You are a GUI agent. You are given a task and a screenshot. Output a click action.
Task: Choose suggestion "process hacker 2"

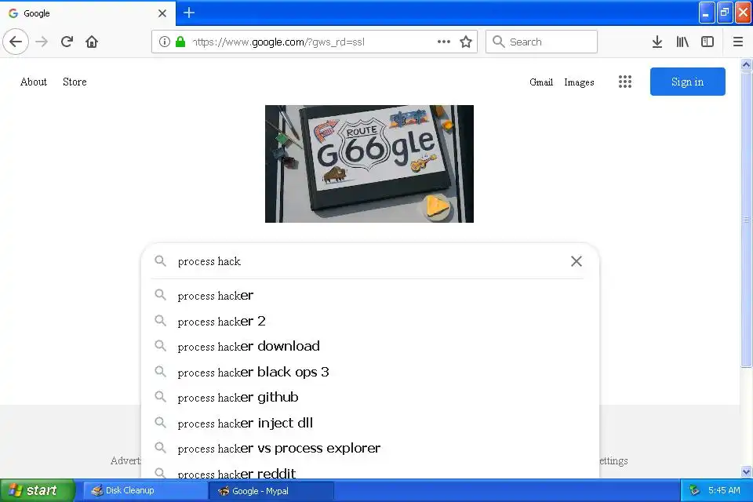[369, 321]
